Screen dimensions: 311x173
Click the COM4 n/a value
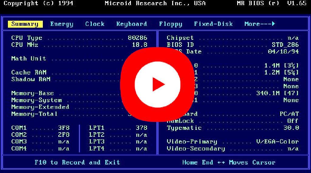[x=64, y=149]
